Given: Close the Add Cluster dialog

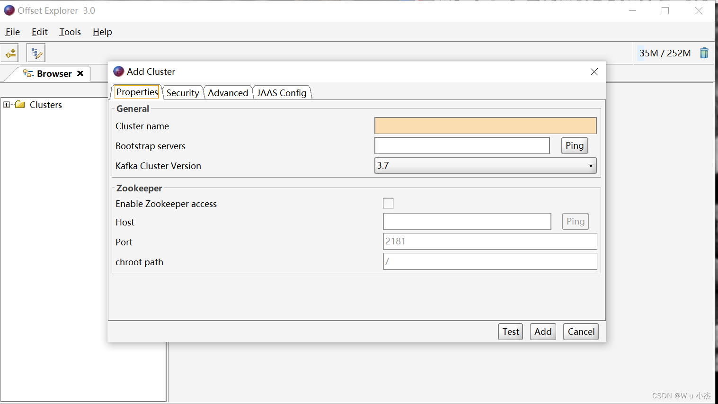Looking at the screenshot, I should [594, 72].
